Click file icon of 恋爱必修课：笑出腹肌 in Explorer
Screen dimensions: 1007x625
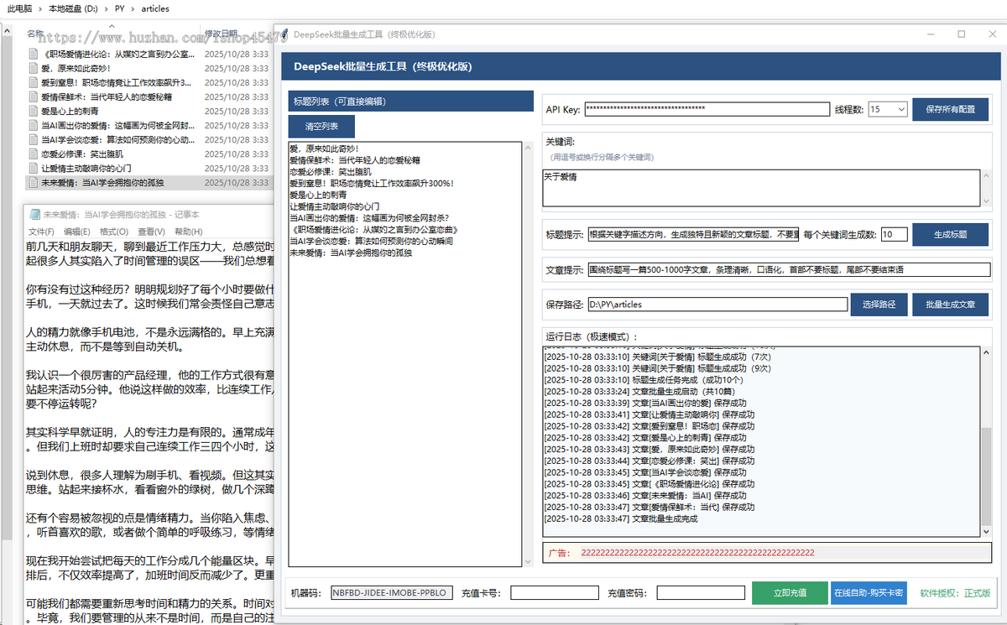point(34,154)
